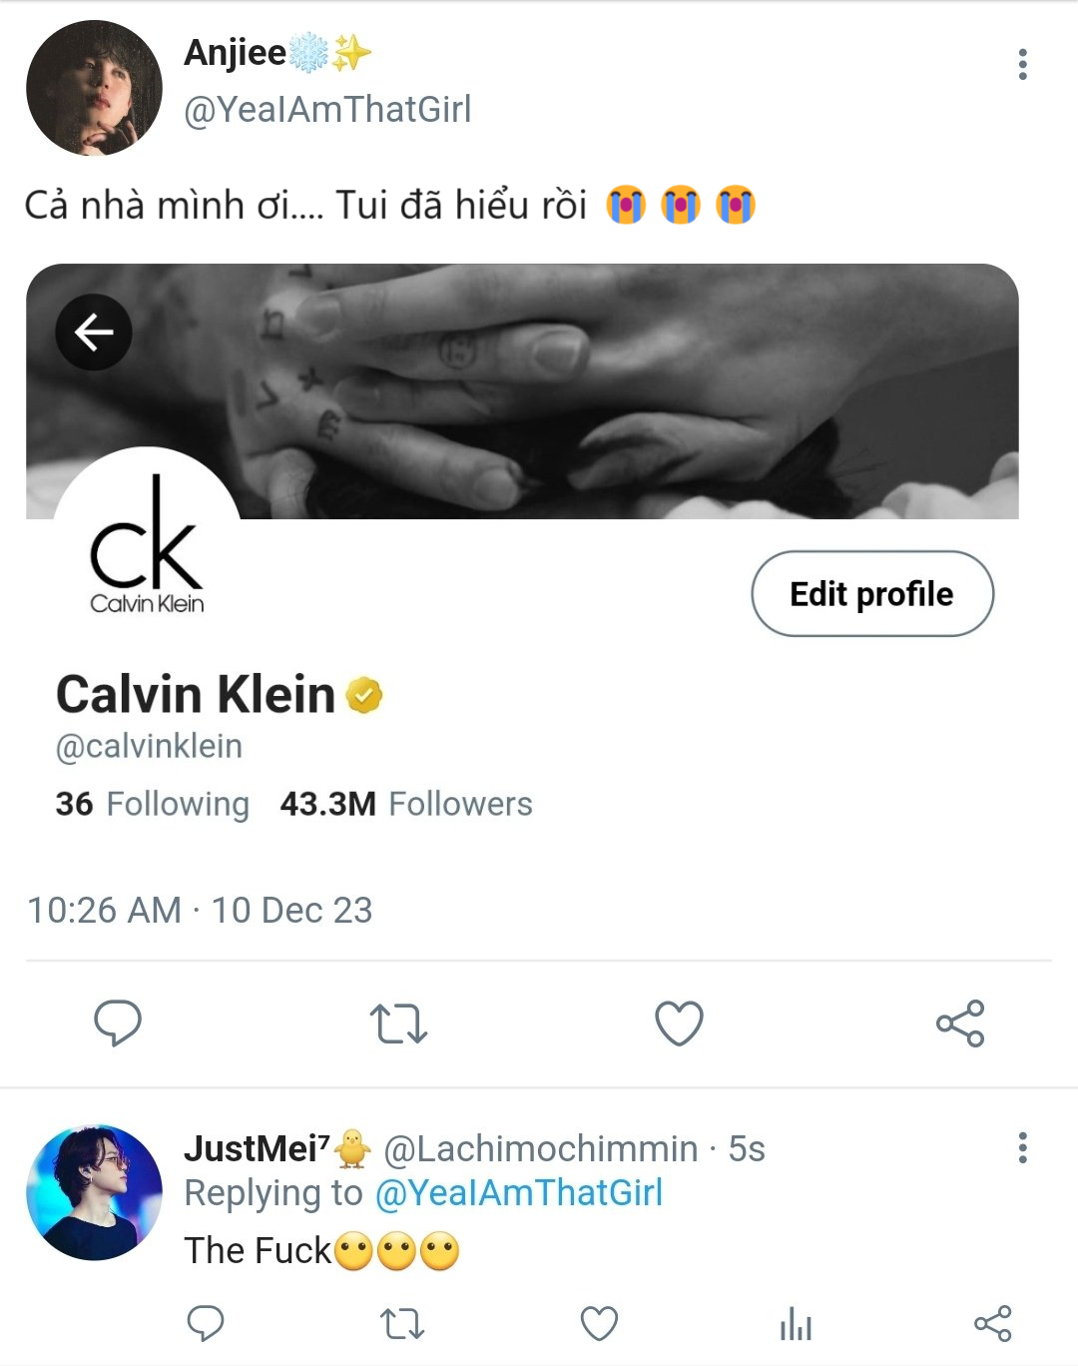Screen dimensions: 1078x1366
Task: Like the main tweet
Action: (679, 1024)
